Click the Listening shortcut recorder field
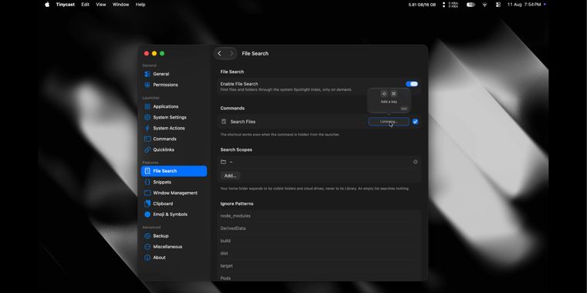This screenshot has width=587, height=293. click(389, 122)
